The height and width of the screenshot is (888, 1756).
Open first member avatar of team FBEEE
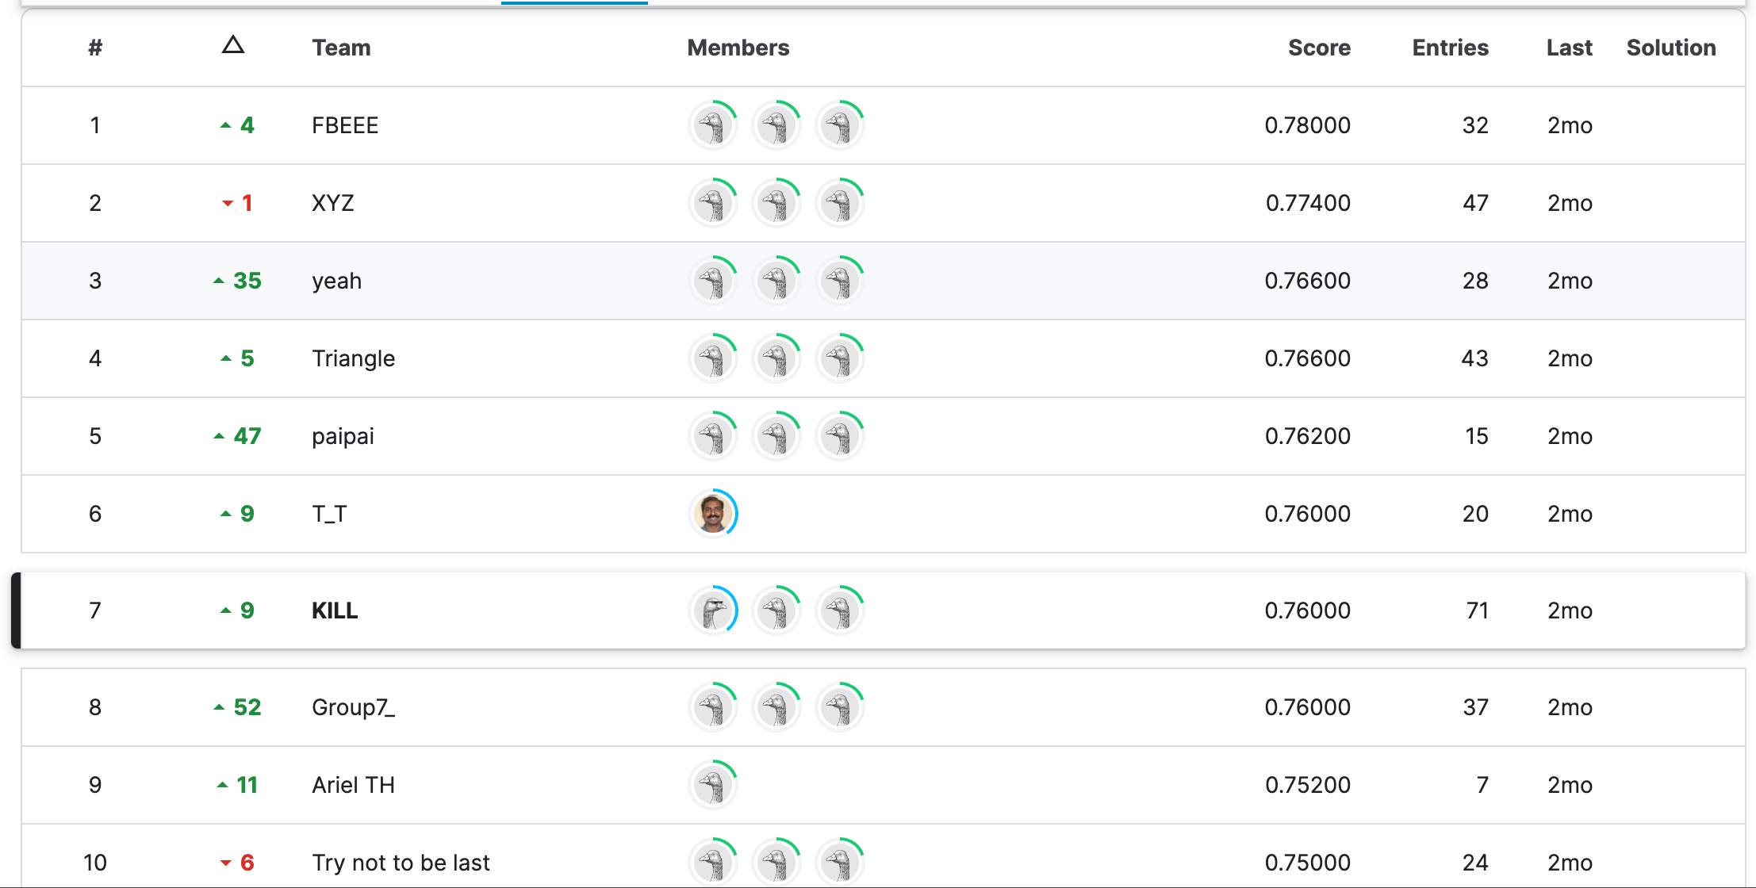[x=713, y=125]
